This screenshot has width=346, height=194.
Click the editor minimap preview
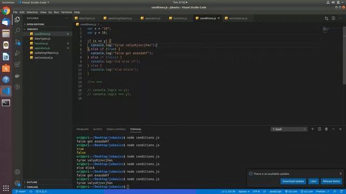click(331, 29)
